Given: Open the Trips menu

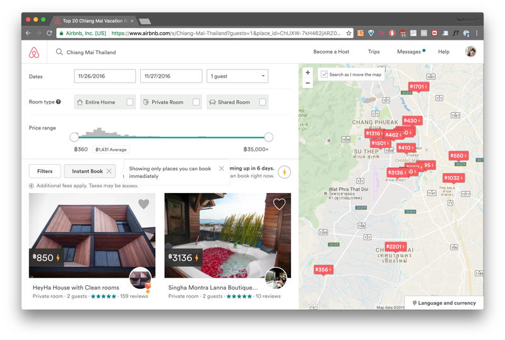Looking at the screenshot, I should coord(374,52).
